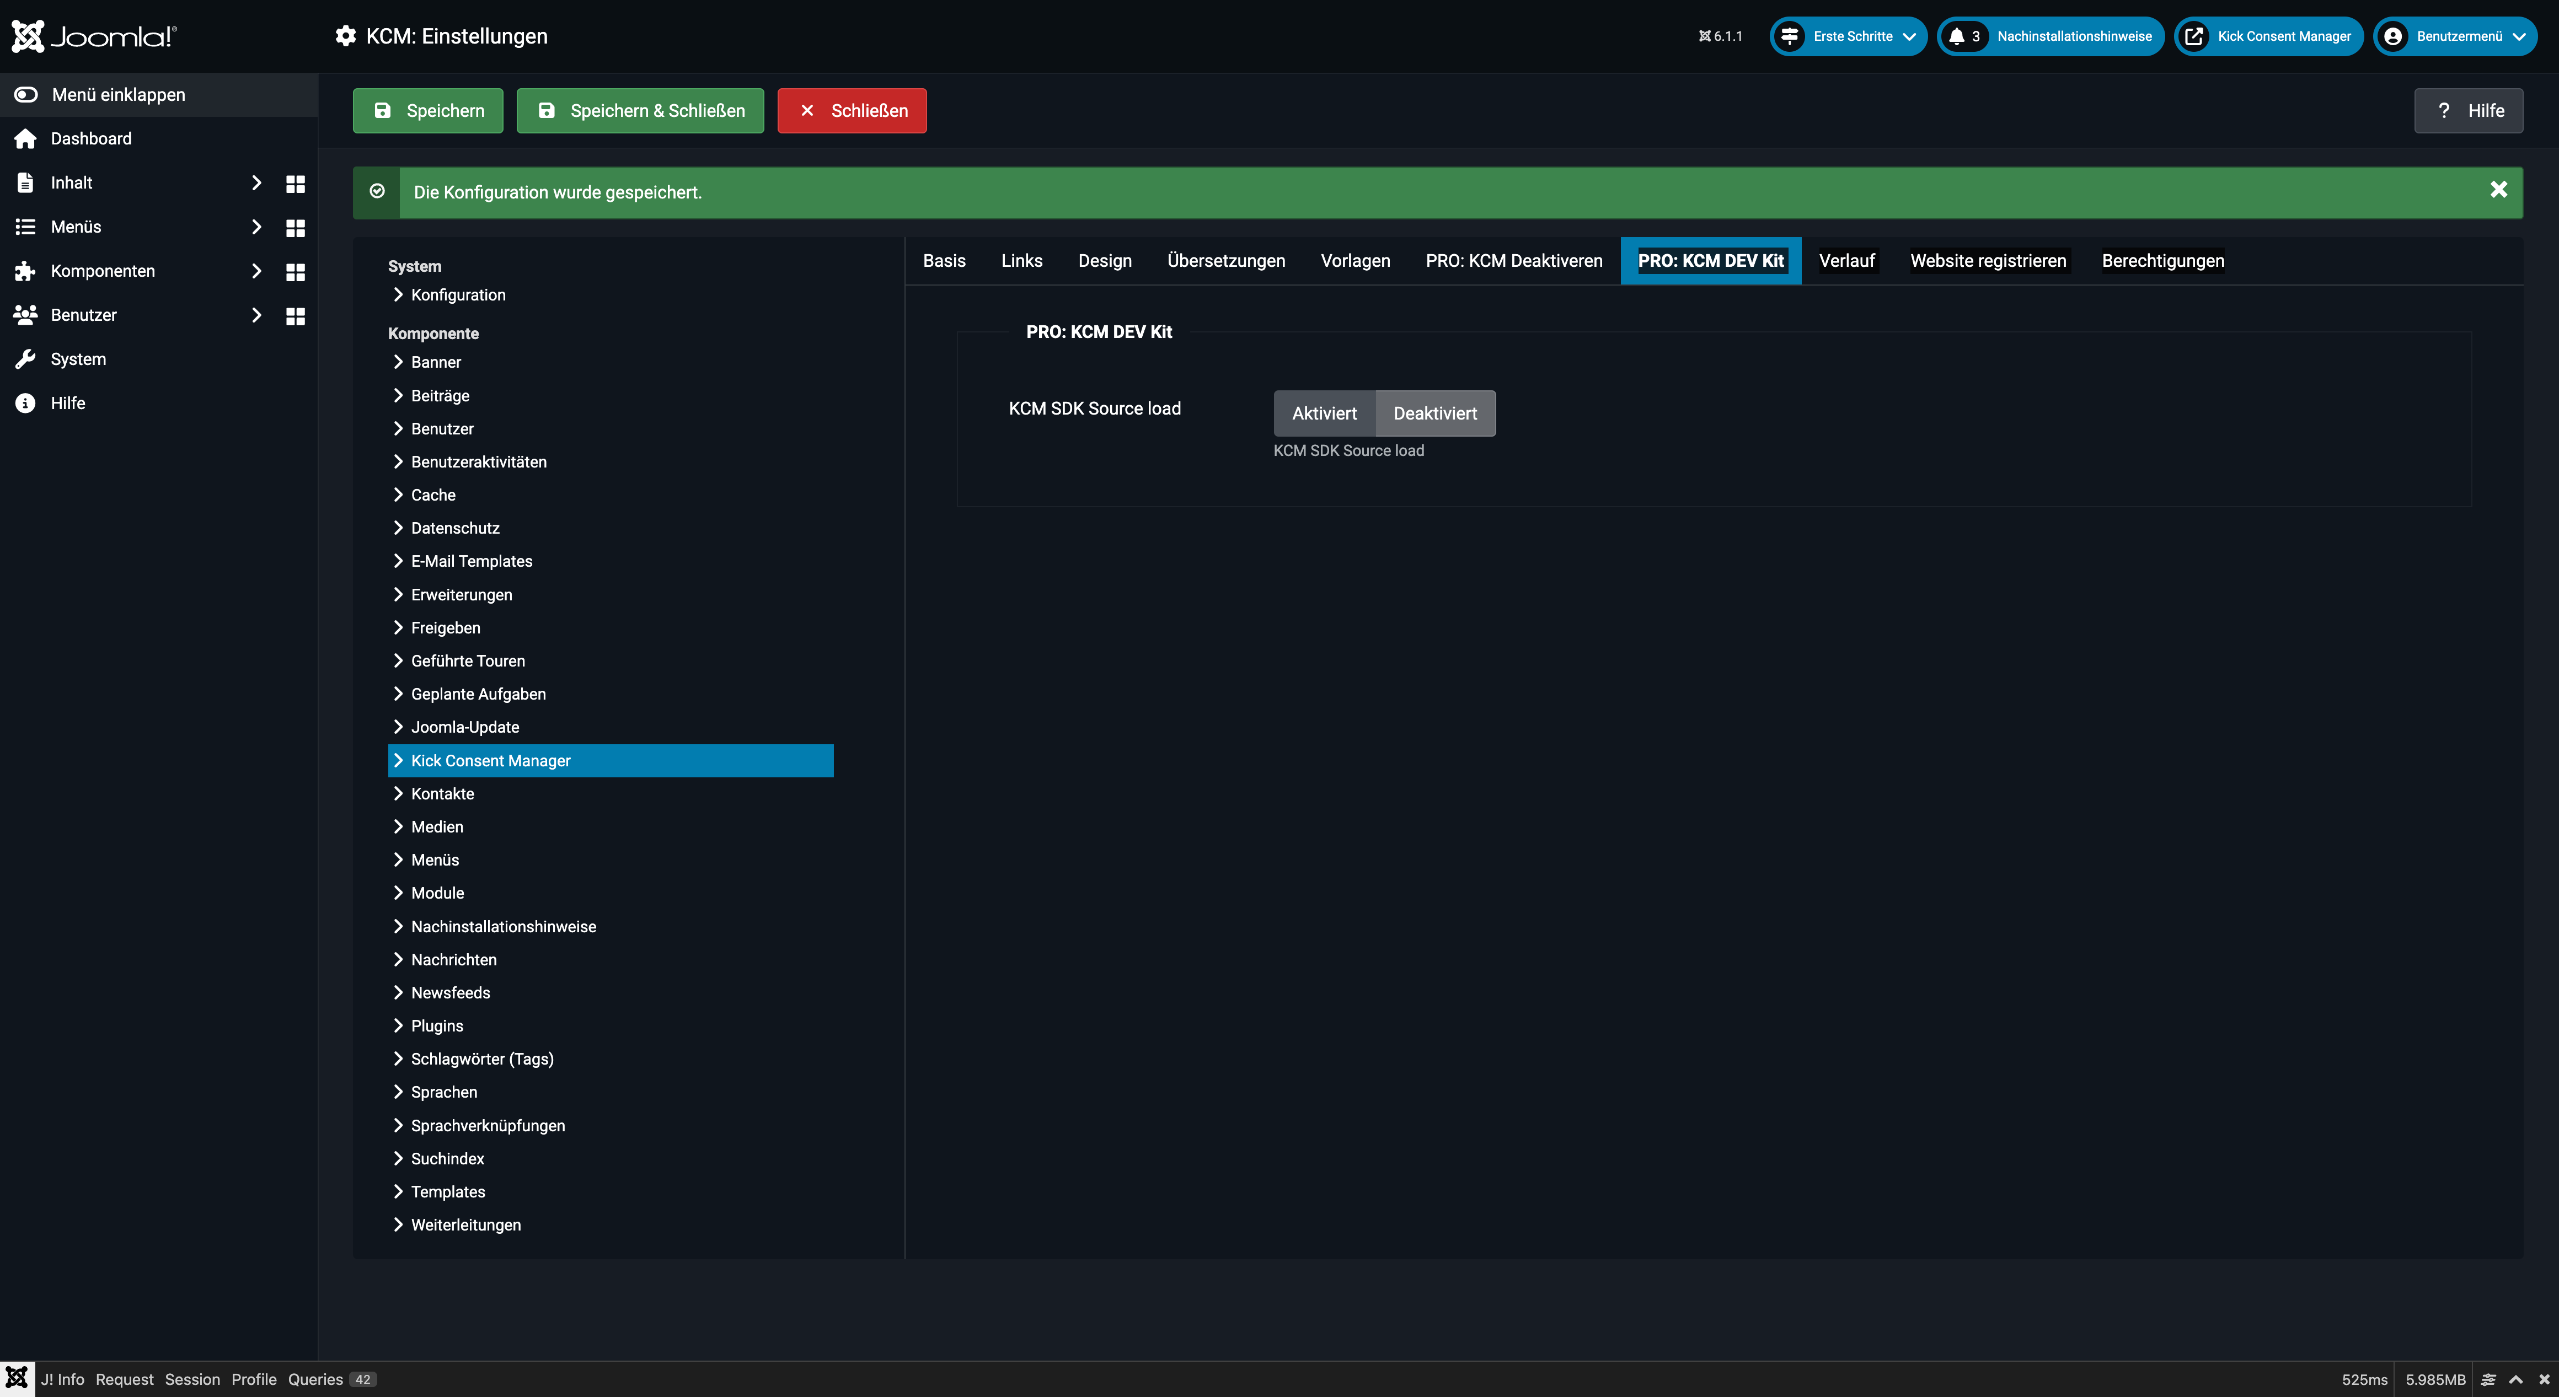Click the Joomla version 6.1.1 indicator
The height and width of the screenshot is (1397, 2559).
[x=1721, y=37]
